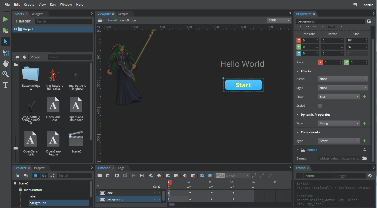377x208 pixels.
Task: Expand the Project tree node in Assets
Action: point(15,29)
